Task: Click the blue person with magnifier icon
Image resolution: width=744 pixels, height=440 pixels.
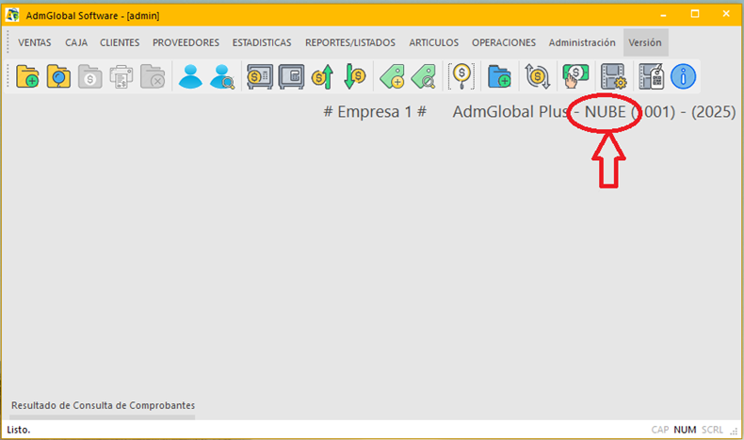Action: pos(222,76)
